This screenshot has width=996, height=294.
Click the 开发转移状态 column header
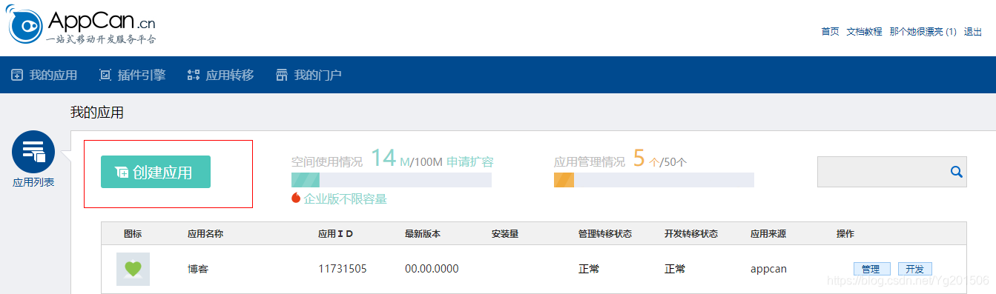691,234
